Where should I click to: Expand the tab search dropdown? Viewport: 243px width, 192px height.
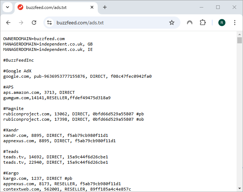8,7
